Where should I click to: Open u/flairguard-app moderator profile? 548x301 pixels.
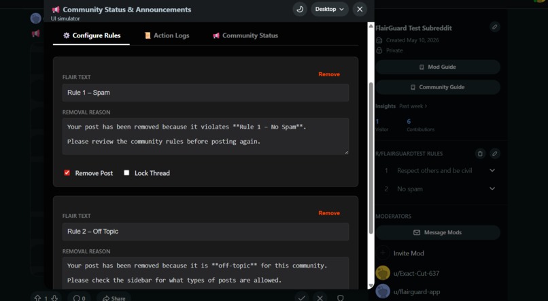click(x=417, y=291)
